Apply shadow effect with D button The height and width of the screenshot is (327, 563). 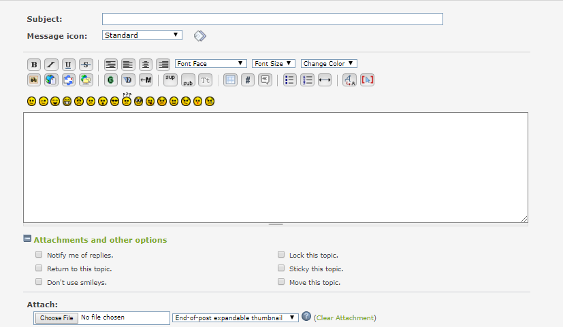coord(128,80)
